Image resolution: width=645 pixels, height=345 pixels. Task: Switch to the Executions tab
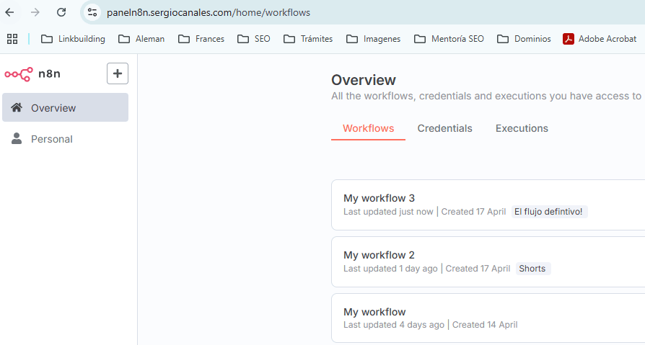522,128
